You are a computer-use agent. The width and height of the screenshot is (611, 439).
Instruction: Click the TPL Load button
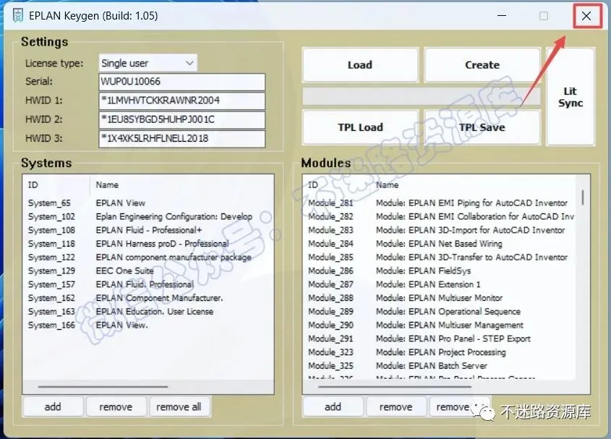click(360, 127)
